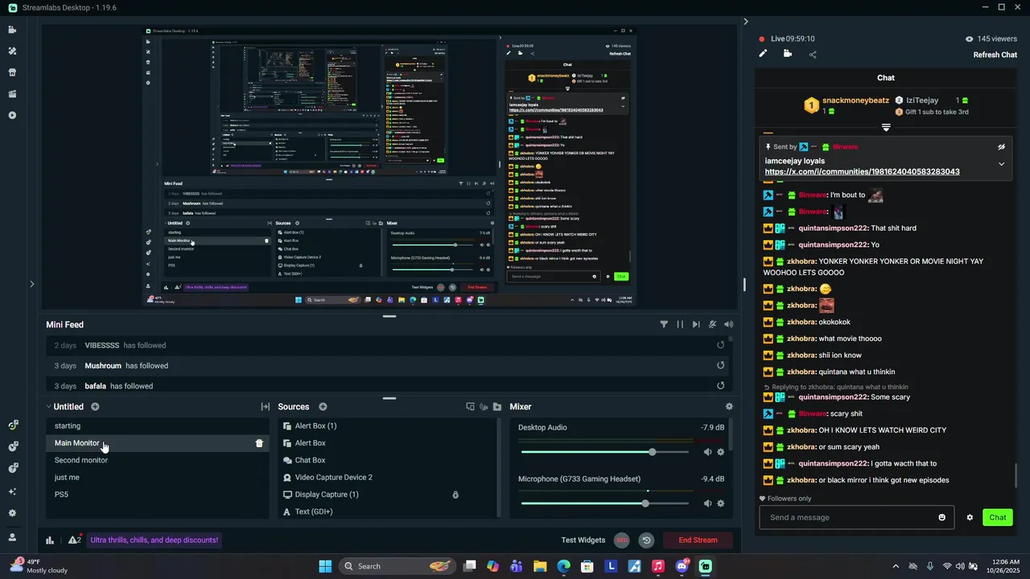Screen dimensions: 1030x579
Task: Toggle Mini Feed alert sound speaker
Action: point(729,325)
